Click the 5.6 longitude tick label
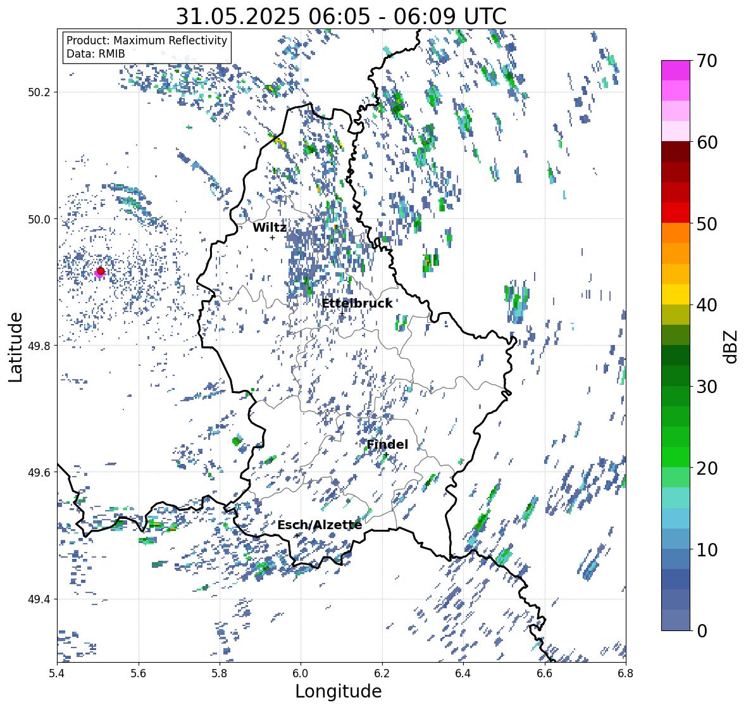The image size is (746, 707). 139,673
